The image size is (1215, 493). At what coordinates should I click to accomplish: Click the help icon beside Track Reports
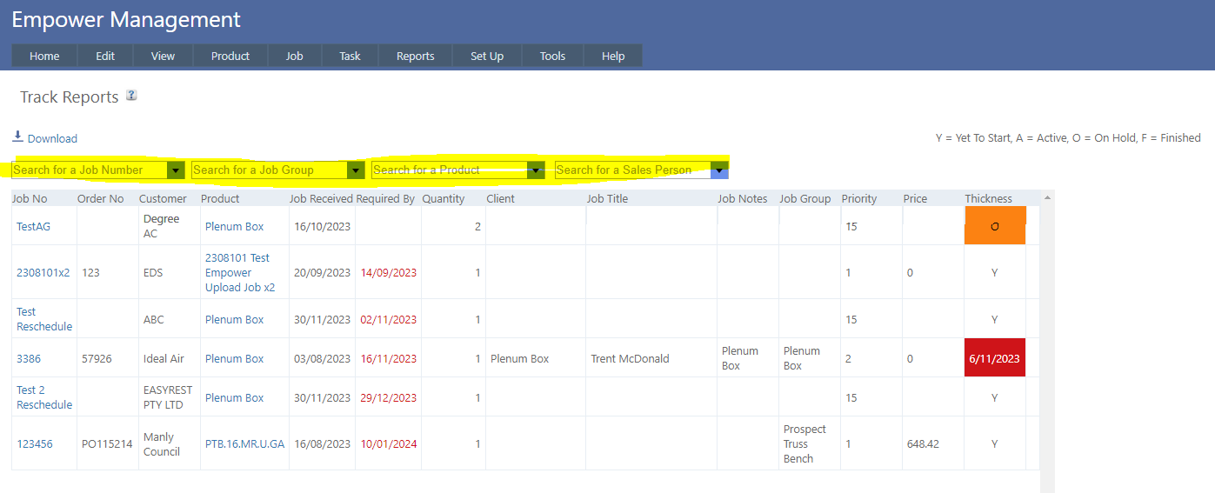coord(131,96)
